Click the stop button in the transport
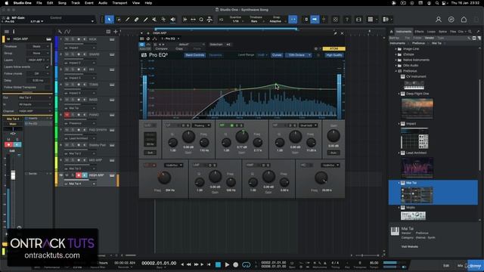This screenshot has height=272, width=484. point(218,264)
